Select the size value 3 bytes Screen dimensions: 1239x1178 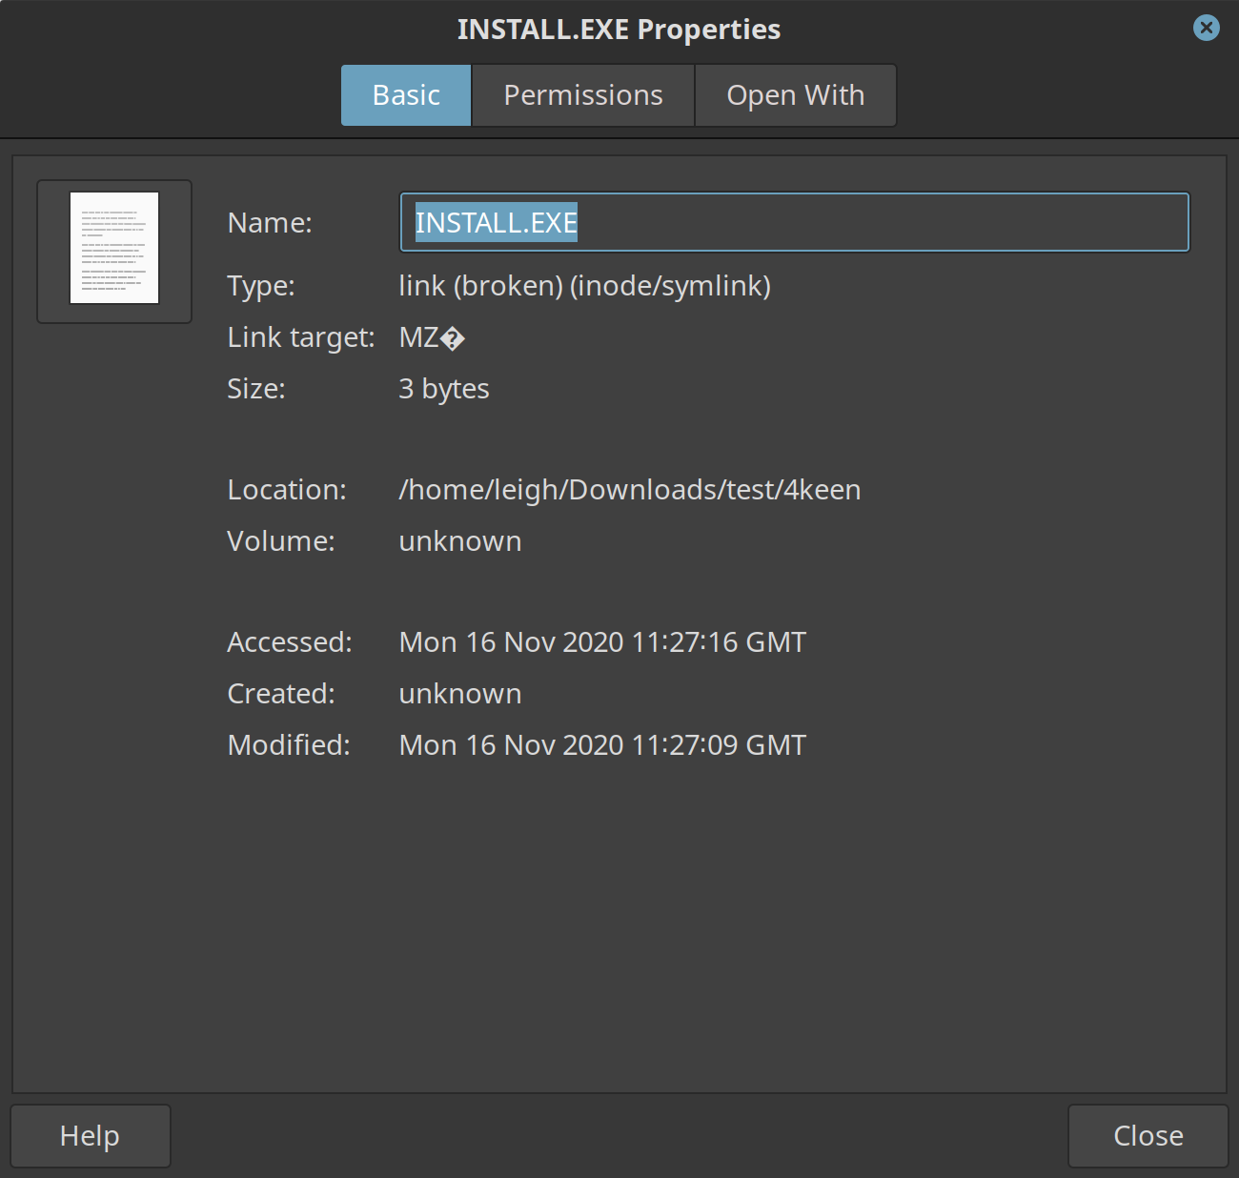point(444,389)
